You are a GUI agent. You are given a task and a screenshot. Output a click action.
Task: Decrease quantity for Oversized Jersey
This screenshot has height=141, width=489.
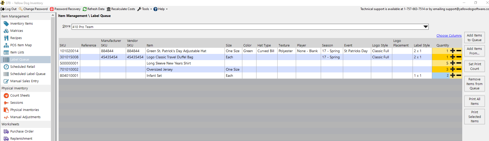[x=459, y=69]
